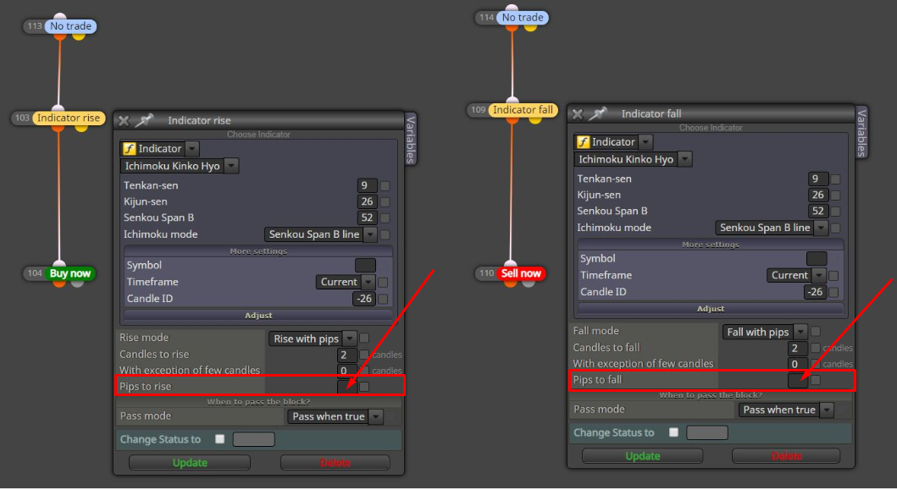Viewport: 897px width, 490px height.
Task: Select No trade block 114
Action: pos(523,18)
